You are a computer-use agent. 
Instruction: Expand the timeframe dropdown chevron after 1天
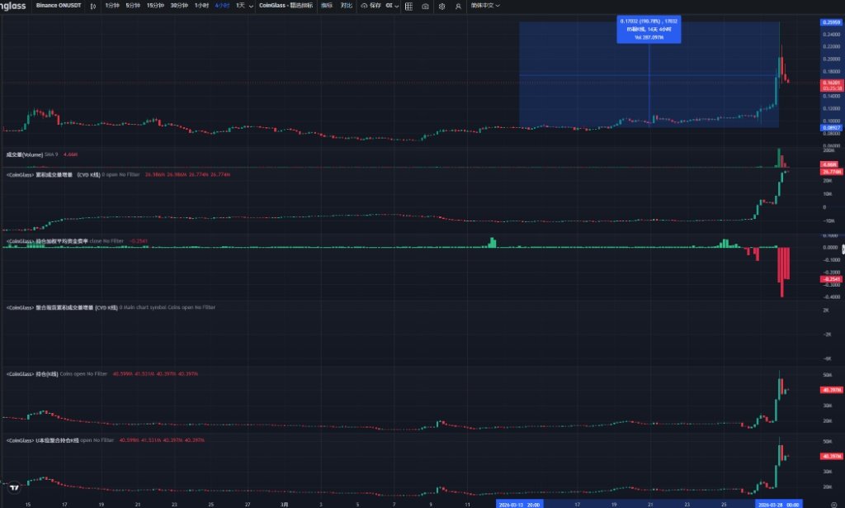pyautogui.click(x=251, y=6)
